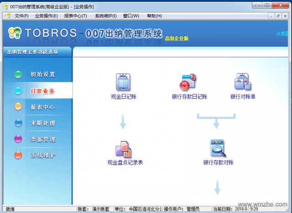
Task: Click the TOBROS logo in the banner
Action: [42, 33]
